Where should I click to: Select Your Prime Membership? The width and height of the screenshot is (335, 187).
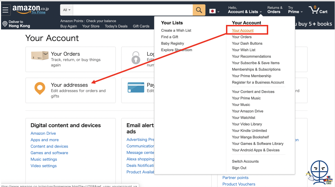(x=252, y=76)
